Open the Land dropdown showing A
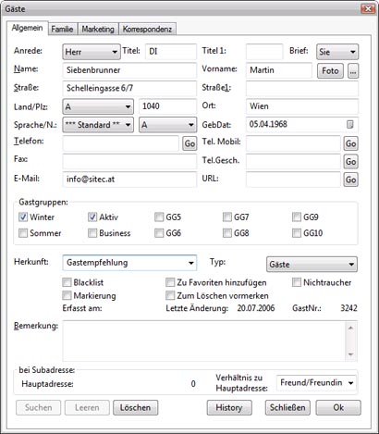The width and height of the screenshot is (379, 434). pyautogui.click(x=98, y=106)
